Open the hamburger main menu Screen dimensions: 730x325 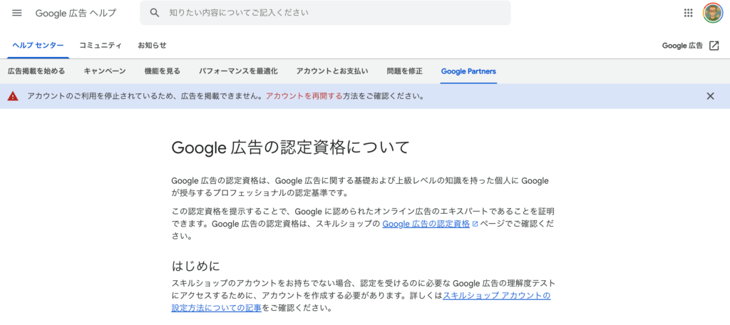coord(17,13)
